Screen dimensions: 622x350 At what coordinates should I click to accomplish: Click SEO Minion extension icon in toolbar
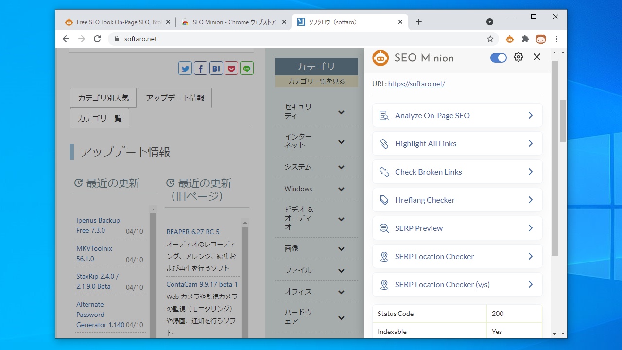point(510,39)
